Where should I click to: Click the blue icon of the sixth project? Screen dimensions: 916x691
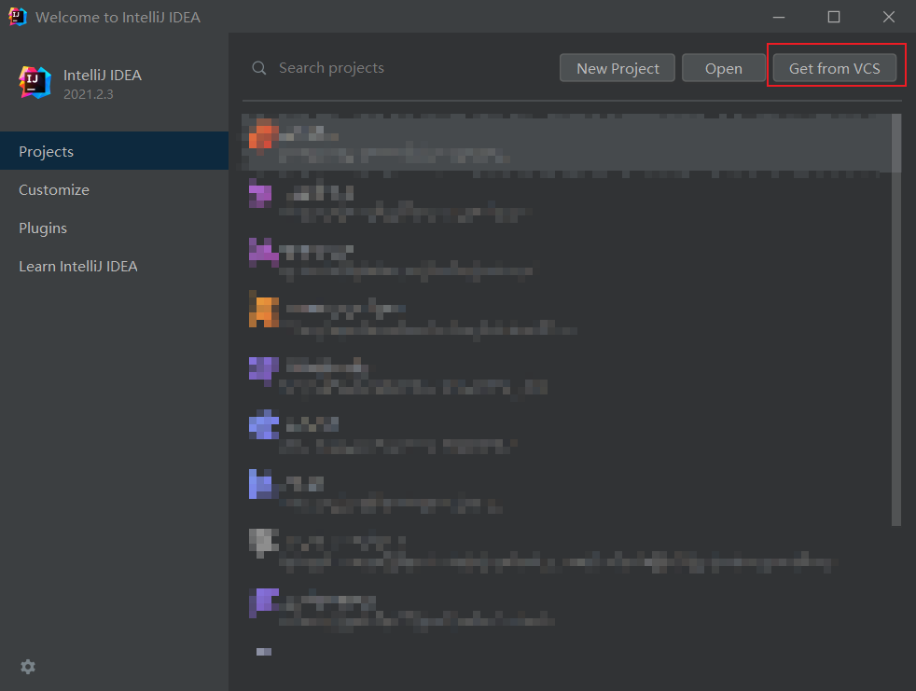263,425
